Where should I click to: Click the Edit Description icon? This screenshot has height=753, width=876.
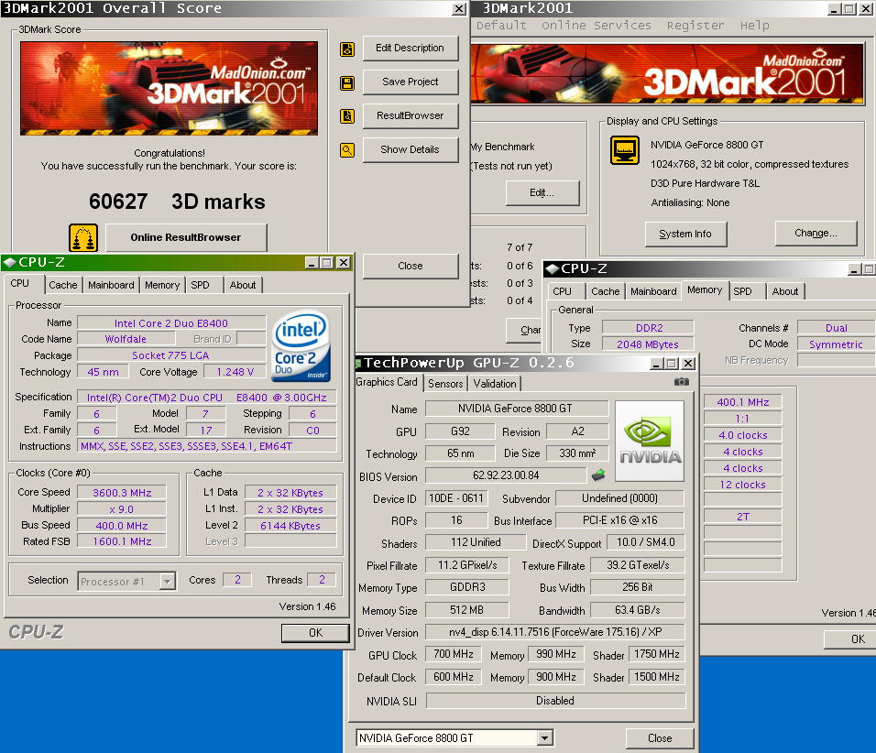point(347,49)
